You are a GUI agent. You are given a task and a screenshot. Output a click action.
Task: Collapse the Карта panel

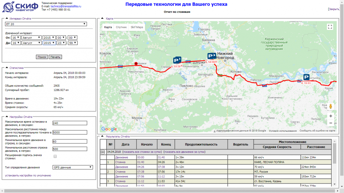(102, 18)
